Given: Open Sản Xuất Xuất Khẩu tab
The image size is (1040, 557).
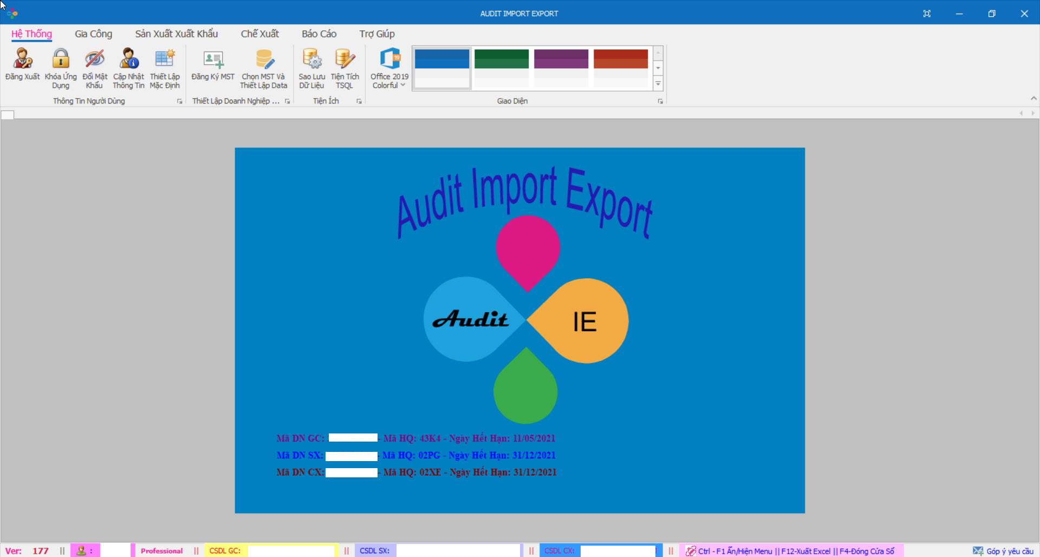Looking at the screenshot, I should [177, 34].
